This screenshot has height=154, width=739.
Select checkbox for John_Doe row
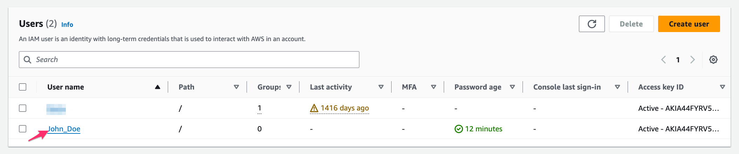(x=23, y=129)
